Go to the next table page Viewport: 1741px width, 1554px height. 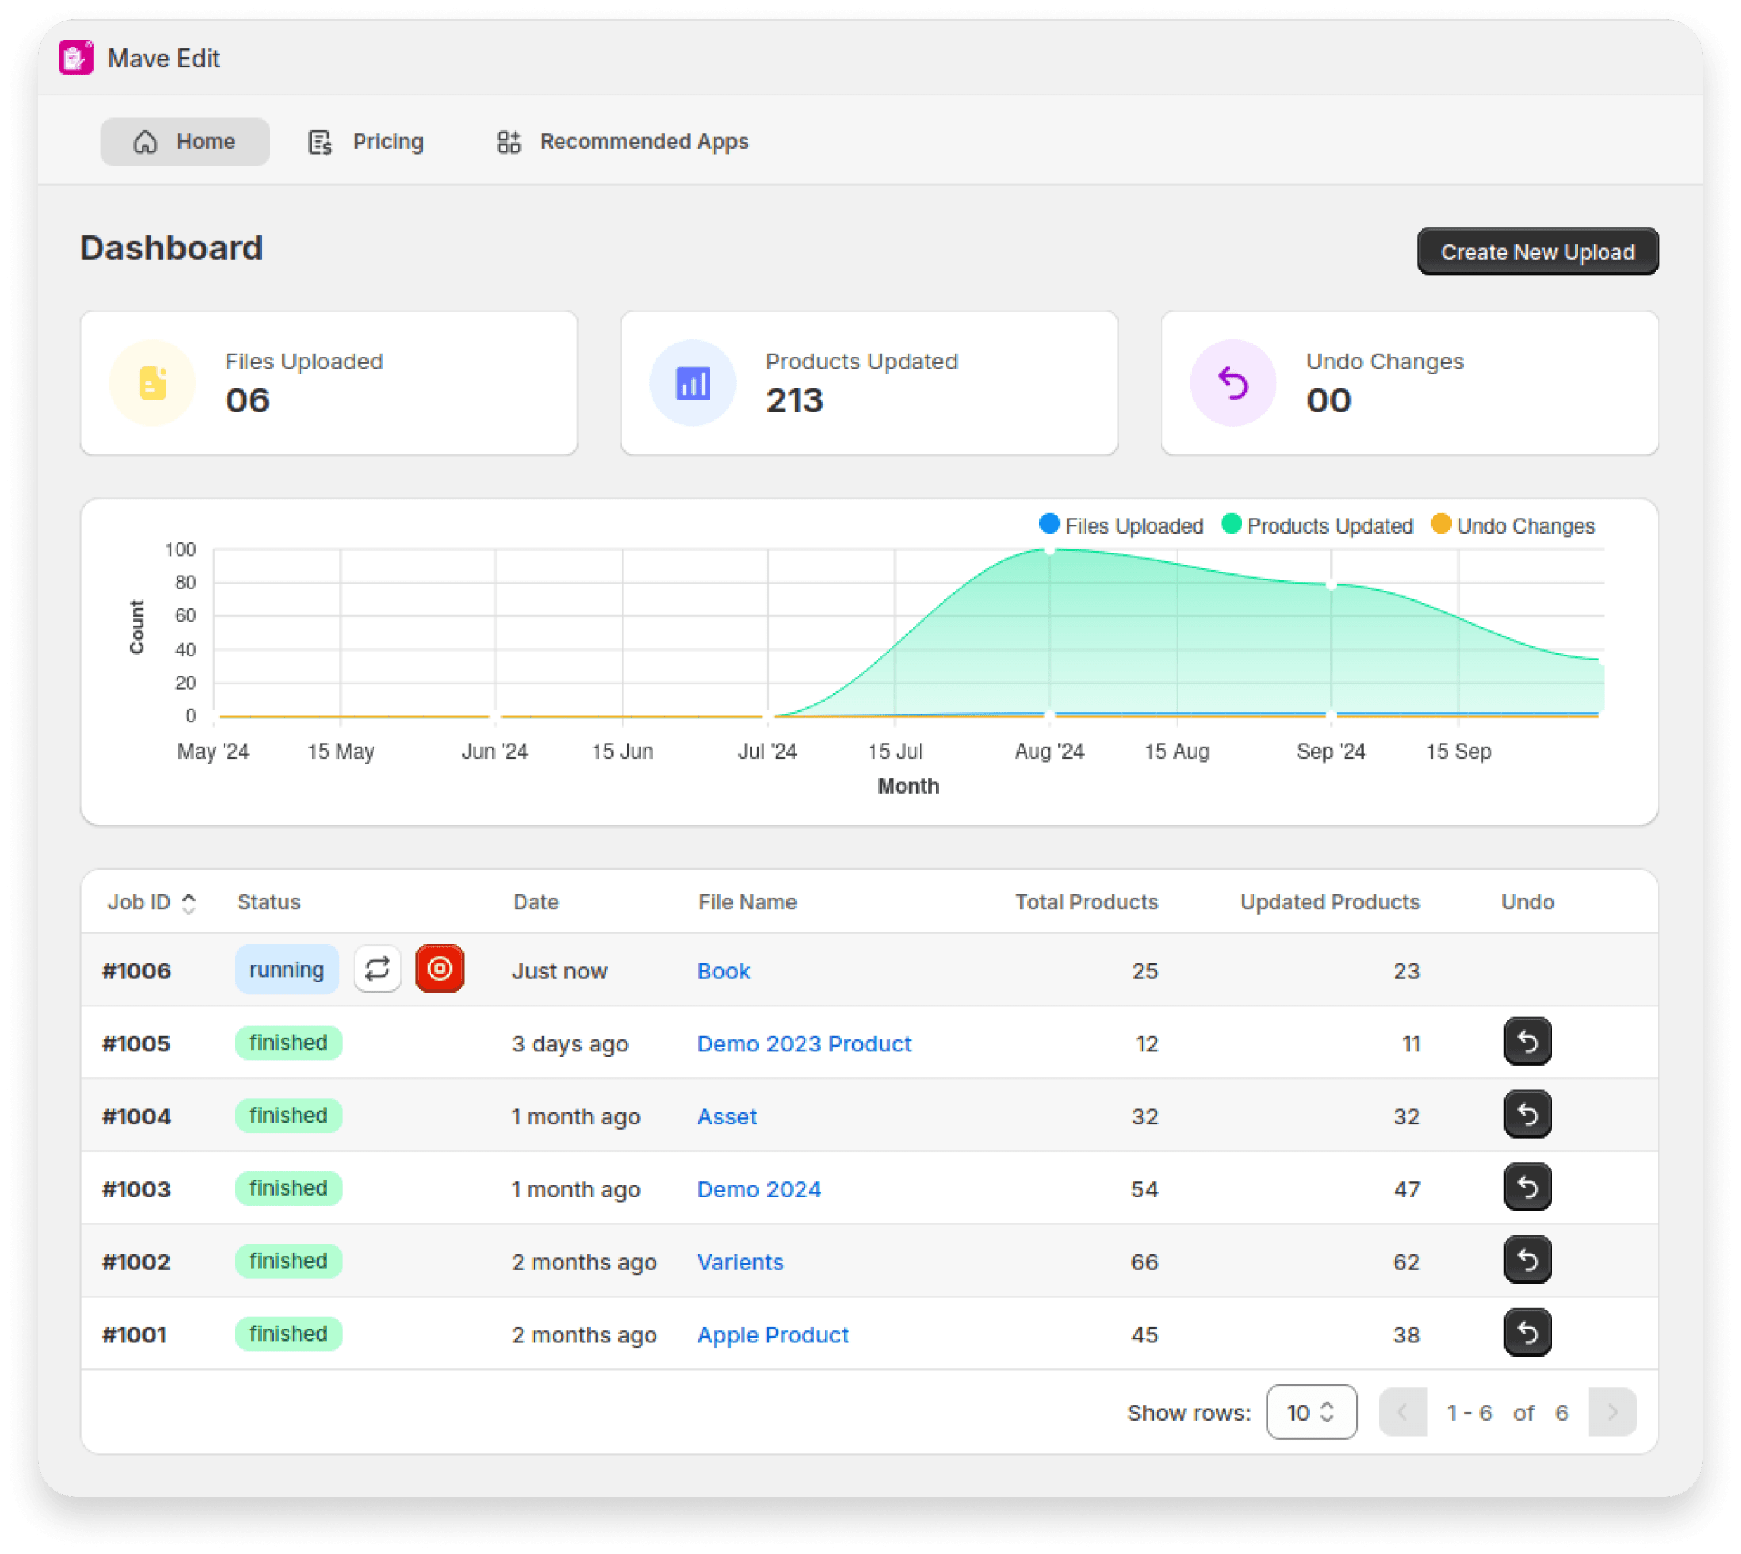point(1611,1412)
